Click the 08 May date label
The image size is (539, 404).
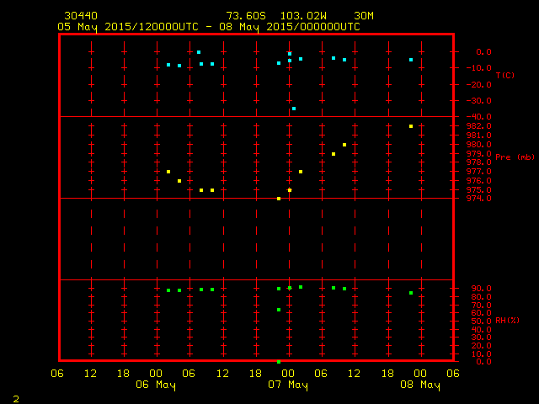[x=419, y=385]
